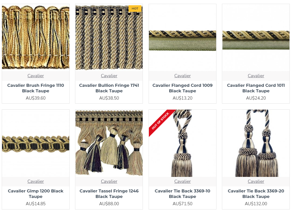
Task: Open the Tie Back 3369-20 product image
Action: pyautogui.click(x=256, y=143)
